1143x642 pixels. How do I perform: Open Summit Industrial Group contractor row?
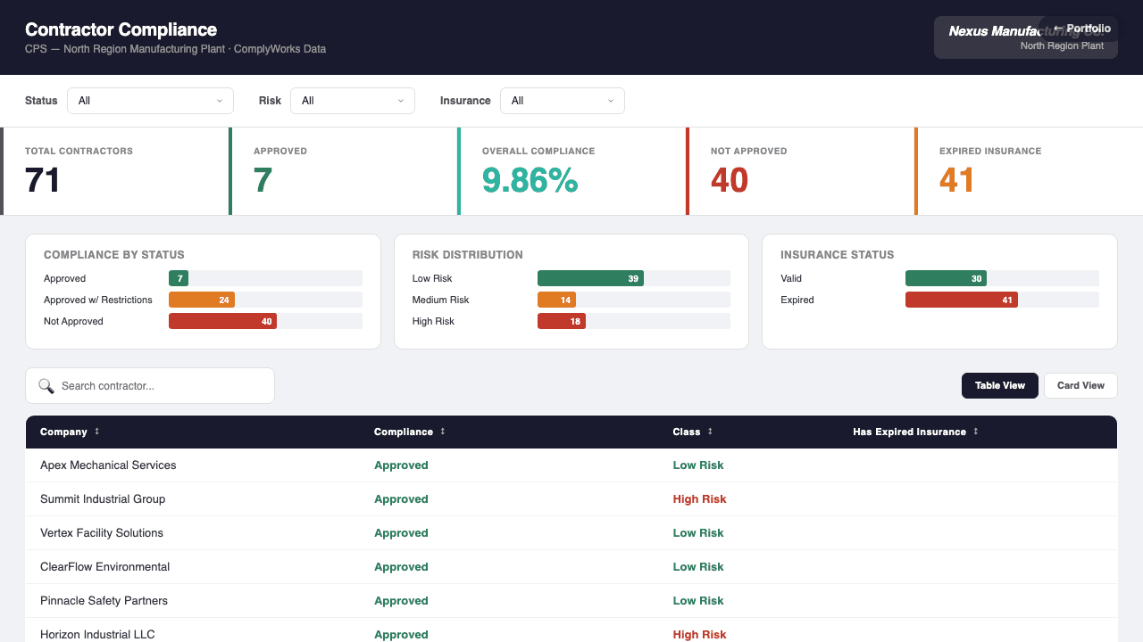[x=102, y=498]
